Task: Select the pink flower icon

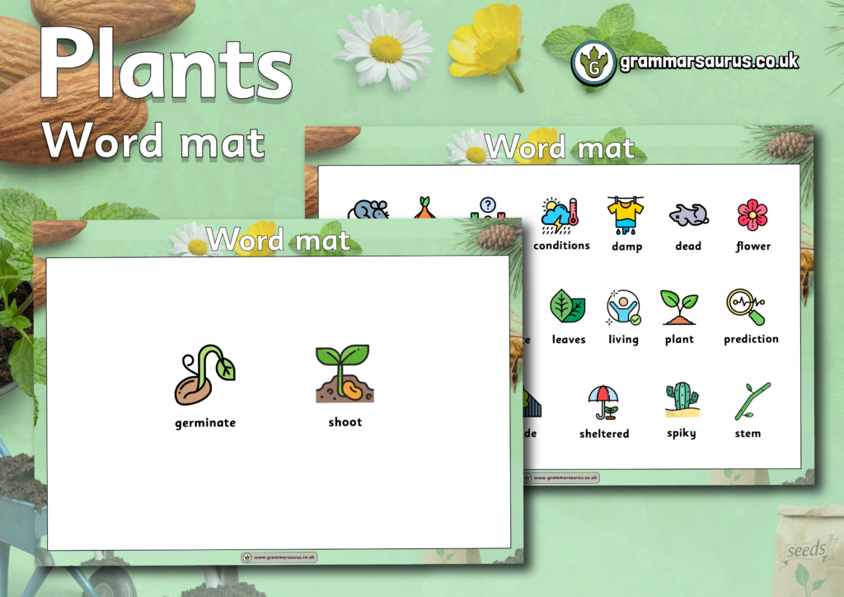Action: (x=752, y=215)
